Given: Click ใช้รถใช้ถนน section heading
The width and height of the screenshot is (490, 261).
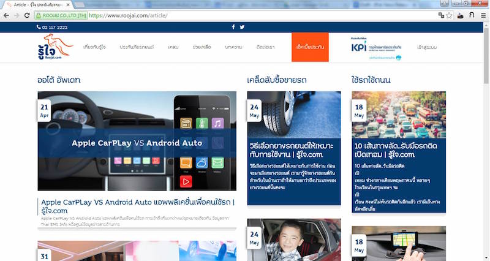Looking at the screenshot, I should (371, 80).
